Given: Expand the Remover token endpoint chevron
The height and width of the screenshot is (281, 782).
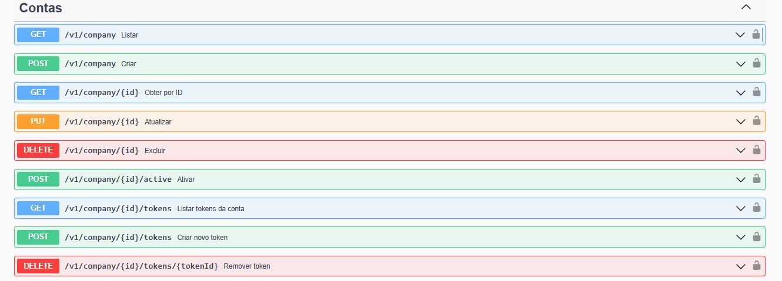Looking at the screenshot, I should click(x=740, y=266).
